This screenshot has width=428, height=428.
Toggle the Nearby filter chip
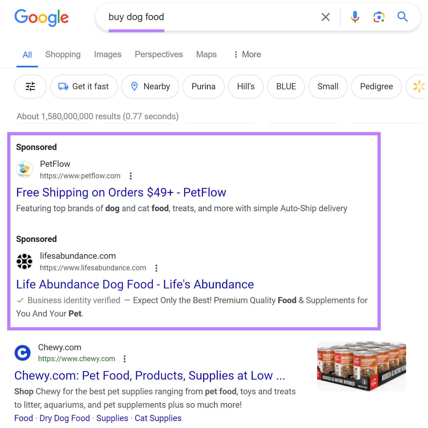(150, 86)
